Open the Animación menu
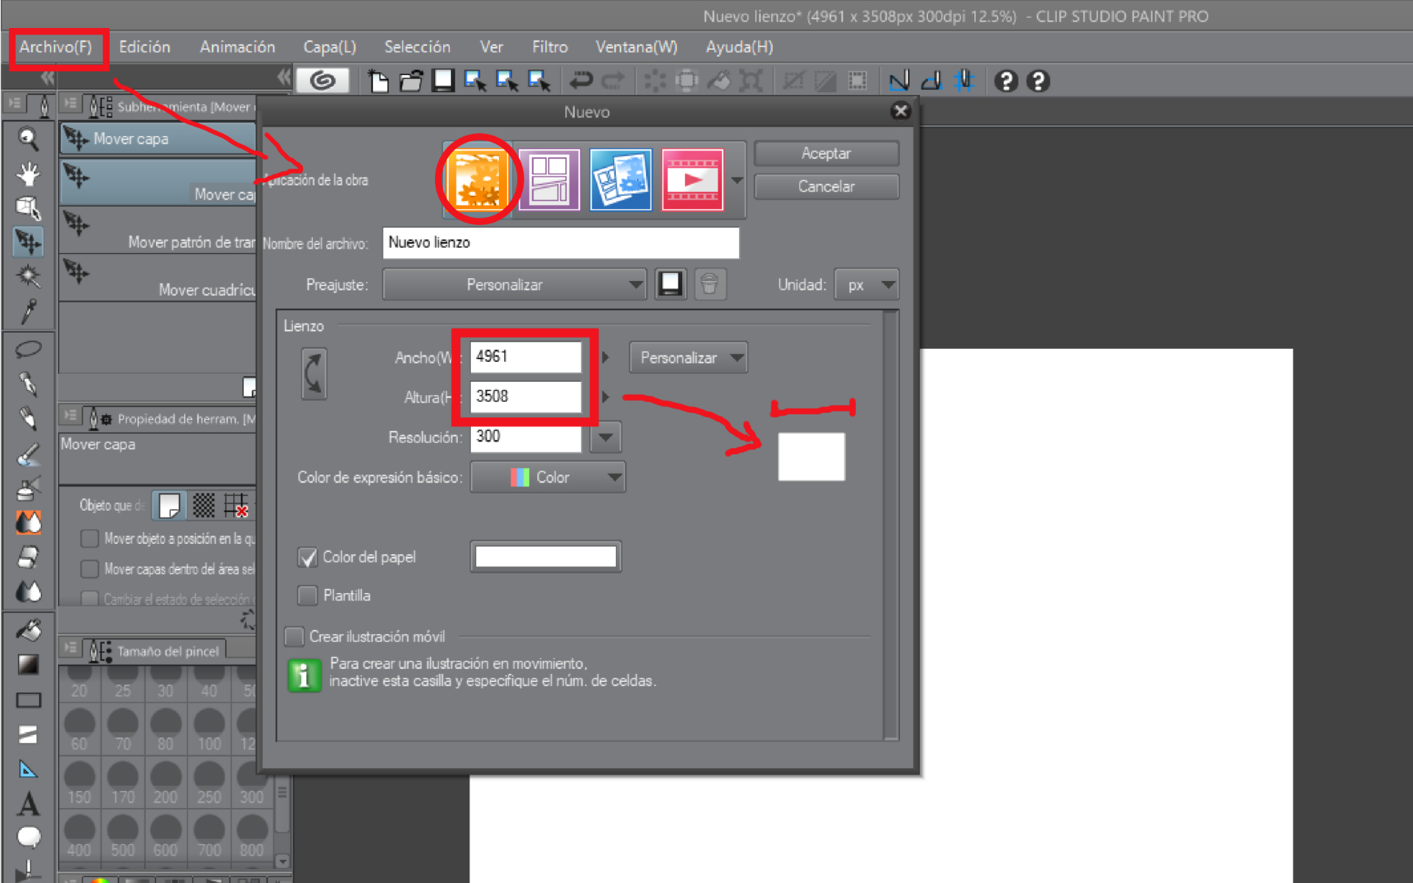Screen dimensions: 1413x883 tap(237, 47)
